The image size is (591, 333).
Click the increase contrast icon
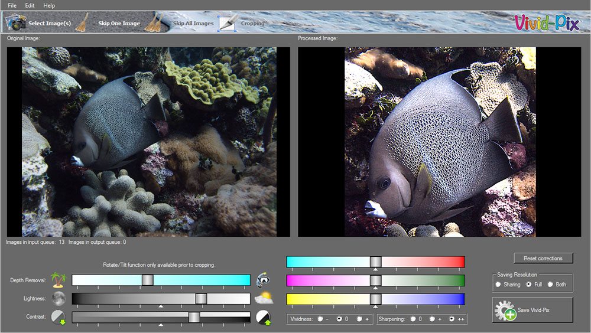tap(263, 318)
